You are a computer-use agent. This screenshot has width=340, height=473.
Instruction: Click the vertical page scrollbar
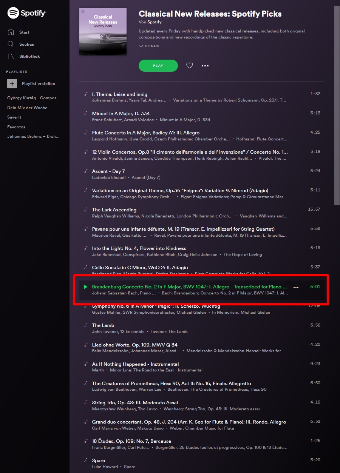coord(337,106)
